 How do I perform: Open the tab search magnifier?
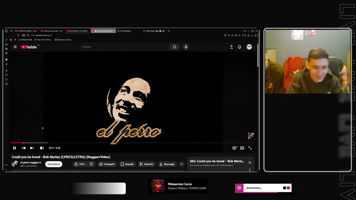[245, 31]
